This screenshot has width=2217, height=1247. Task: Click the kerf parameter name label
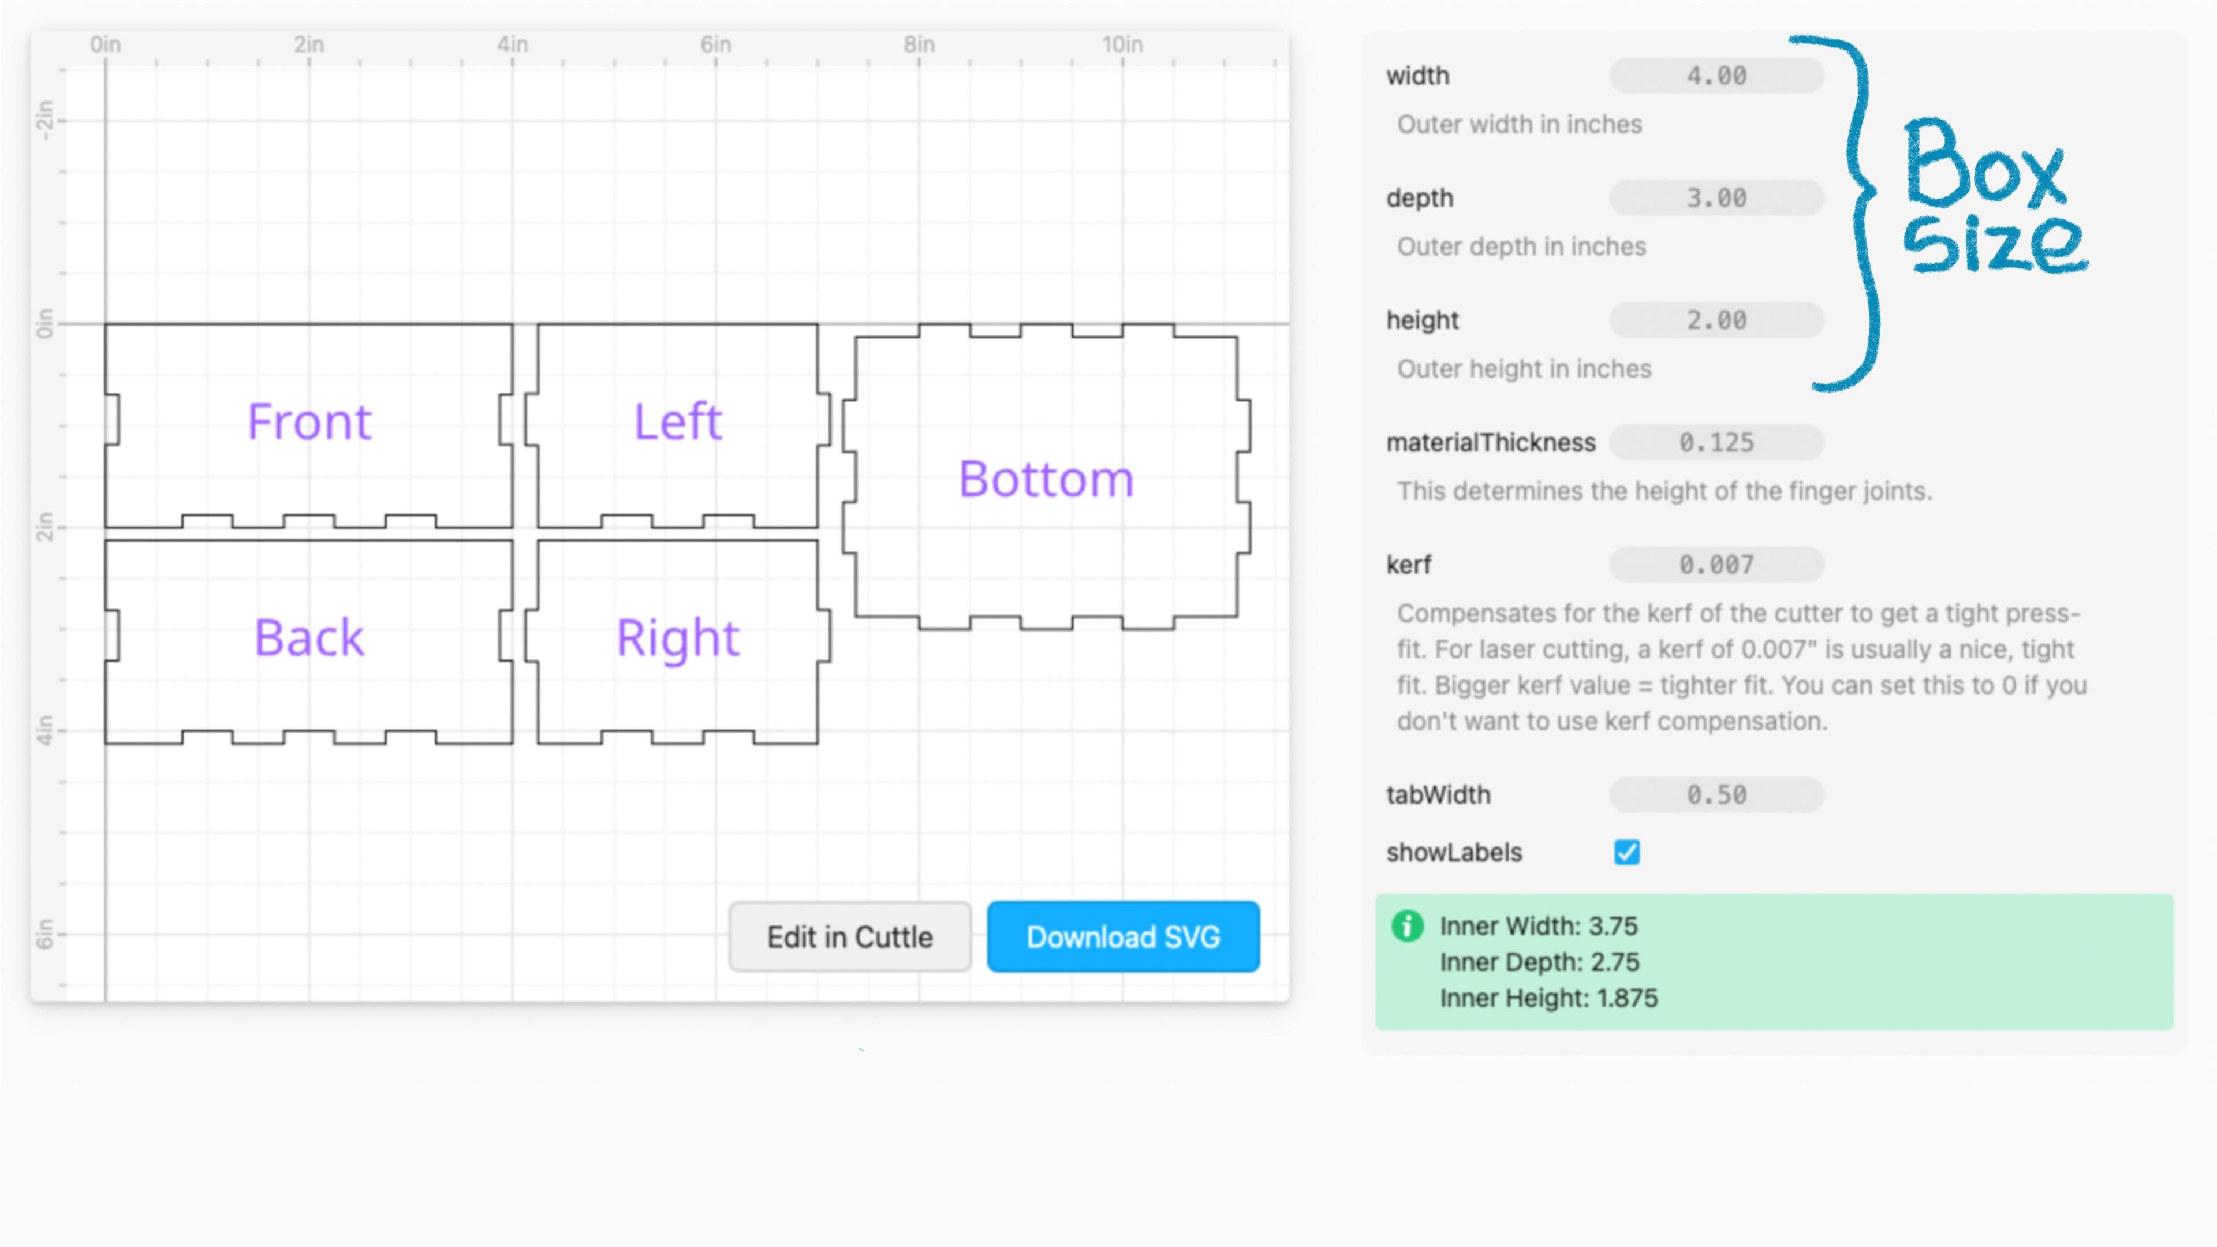point(1409,565)
